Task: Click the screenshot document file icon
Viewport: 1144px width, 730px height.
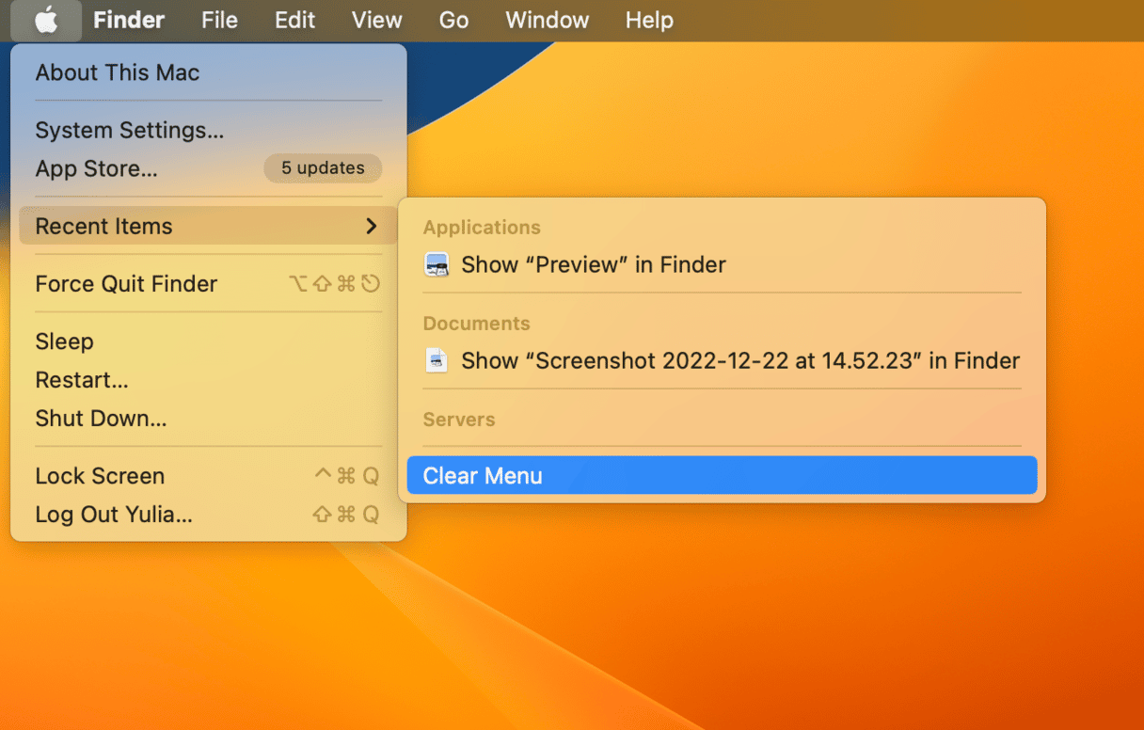Action: tap(437, 360)
